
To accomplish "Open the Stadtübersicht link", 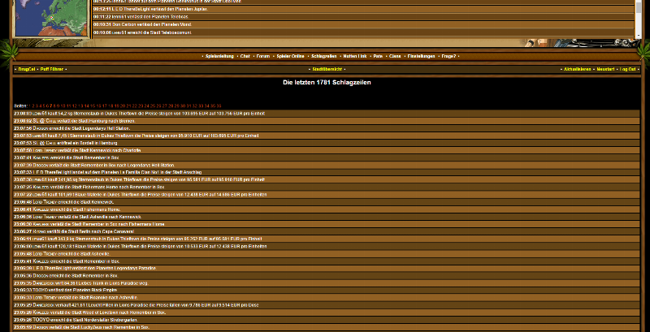I will click(x=327, y=70).
